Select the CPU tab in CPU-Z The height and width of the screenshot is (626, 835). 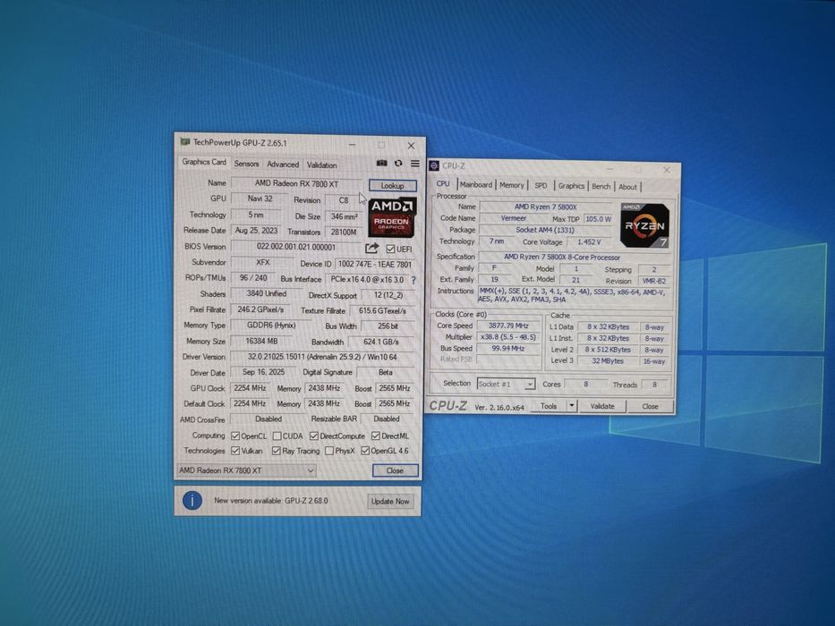pyautogui.click(x=443, y=183)
